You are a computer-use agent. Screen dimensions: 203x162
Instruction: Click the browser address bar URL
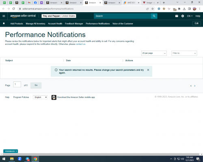(x=48, y=9)
